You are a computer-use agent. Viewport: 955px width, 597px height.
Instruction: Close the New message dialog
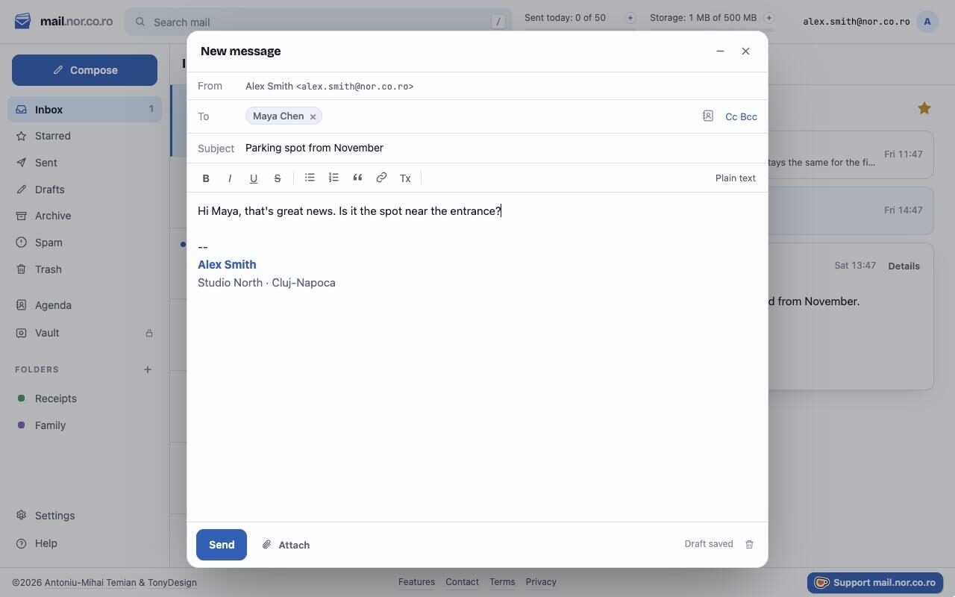[x=745, y=51]
